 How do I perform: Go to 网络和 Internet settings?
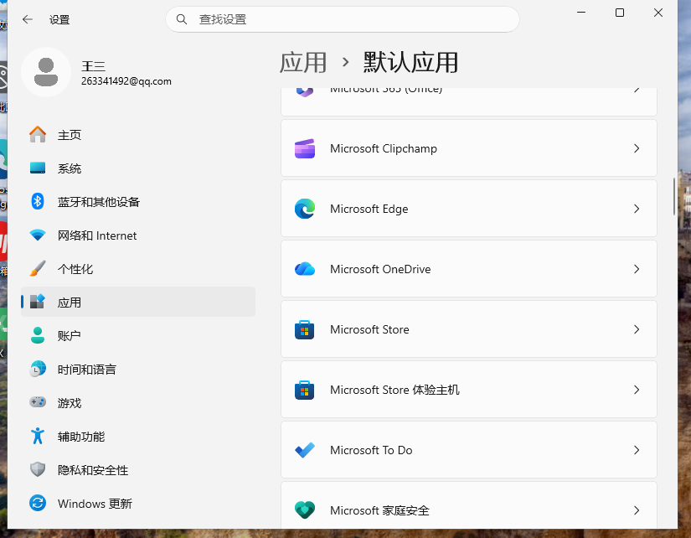[x=138, y=235]
